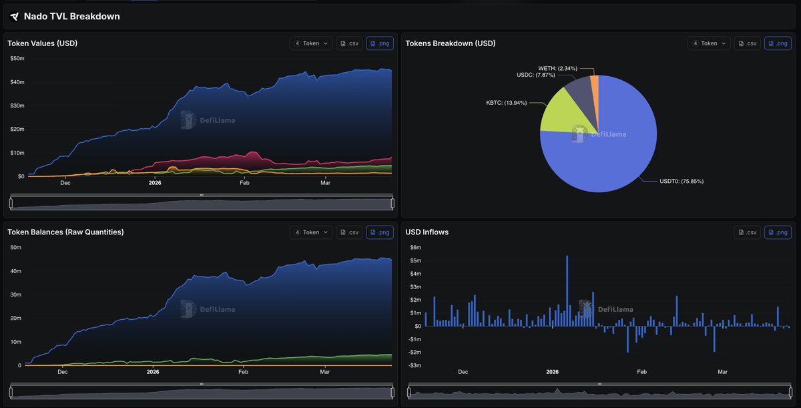Click the 2026 label on Token Values axis
The image size is (801, 408).
[x=155, y=182]
